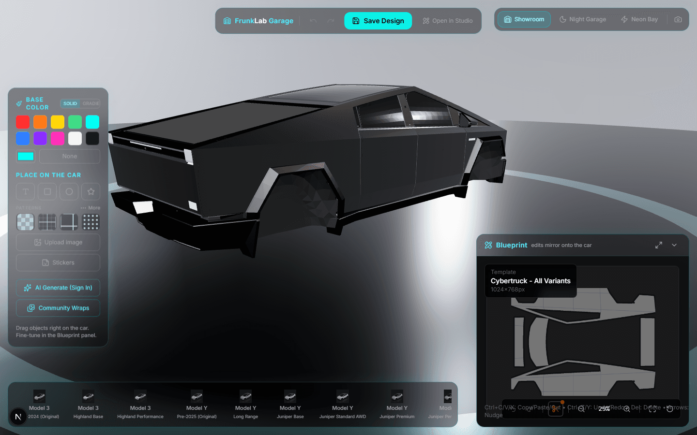697x435 pixels.
Task: Apply the plaid grid pattern
Action: (47, 222)
